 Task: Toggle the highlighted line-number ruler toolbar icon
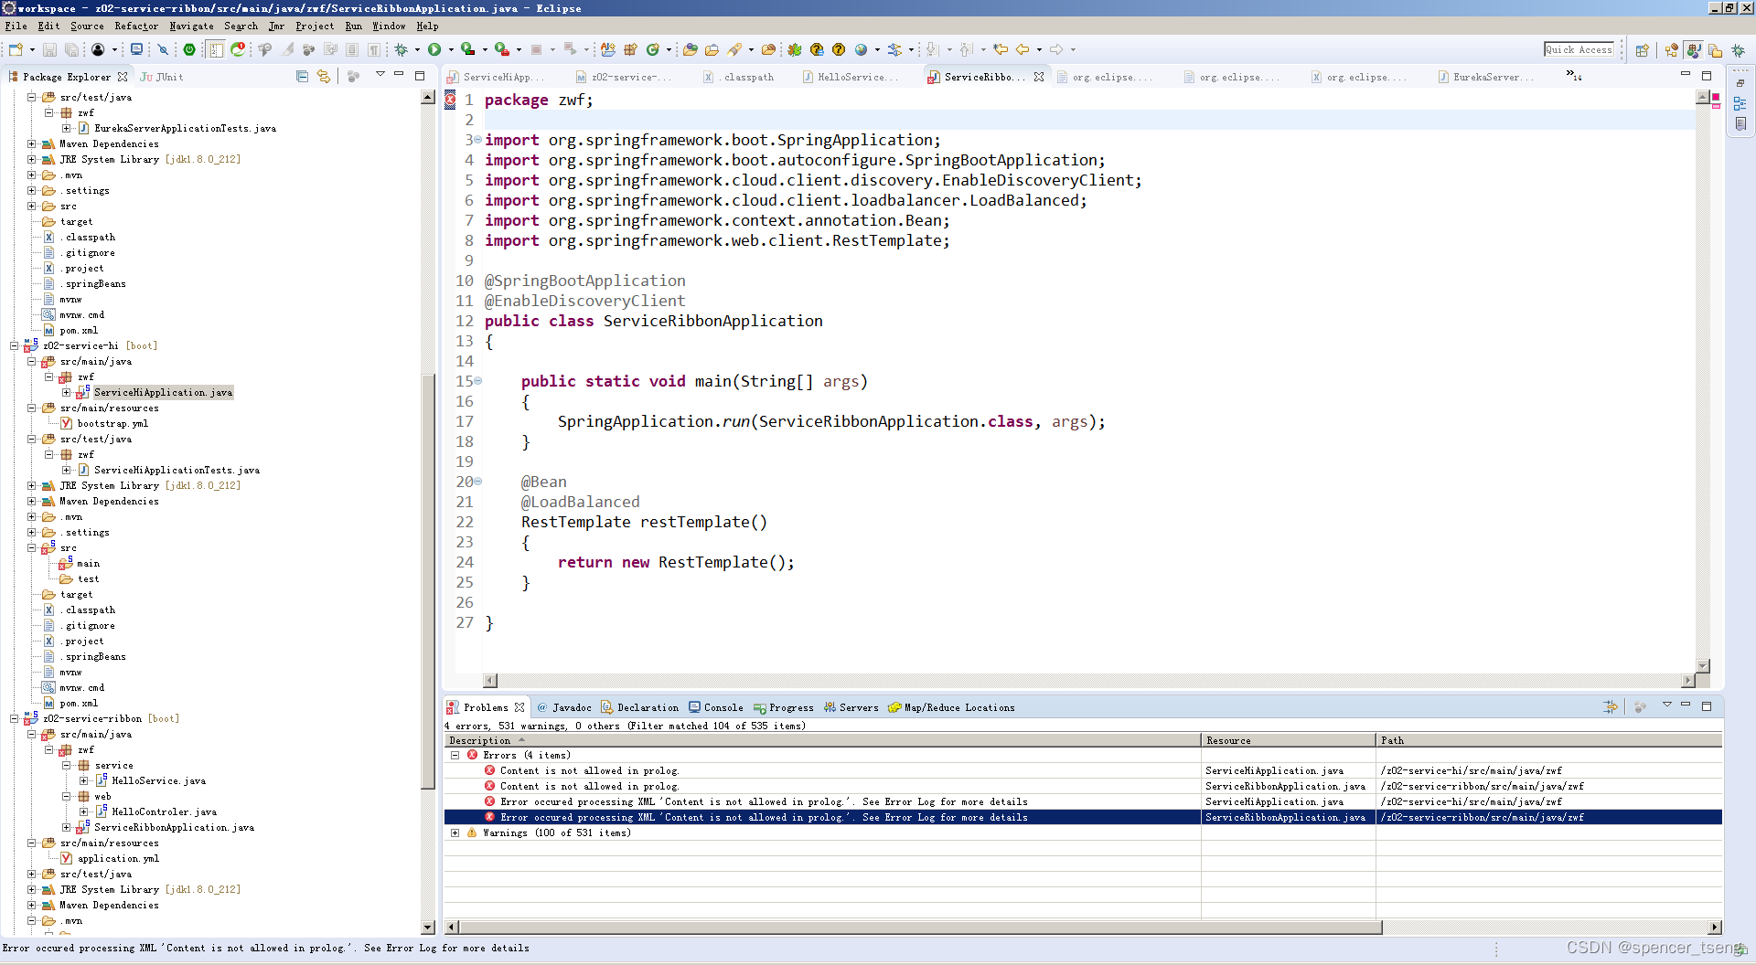tap(215, 49)
